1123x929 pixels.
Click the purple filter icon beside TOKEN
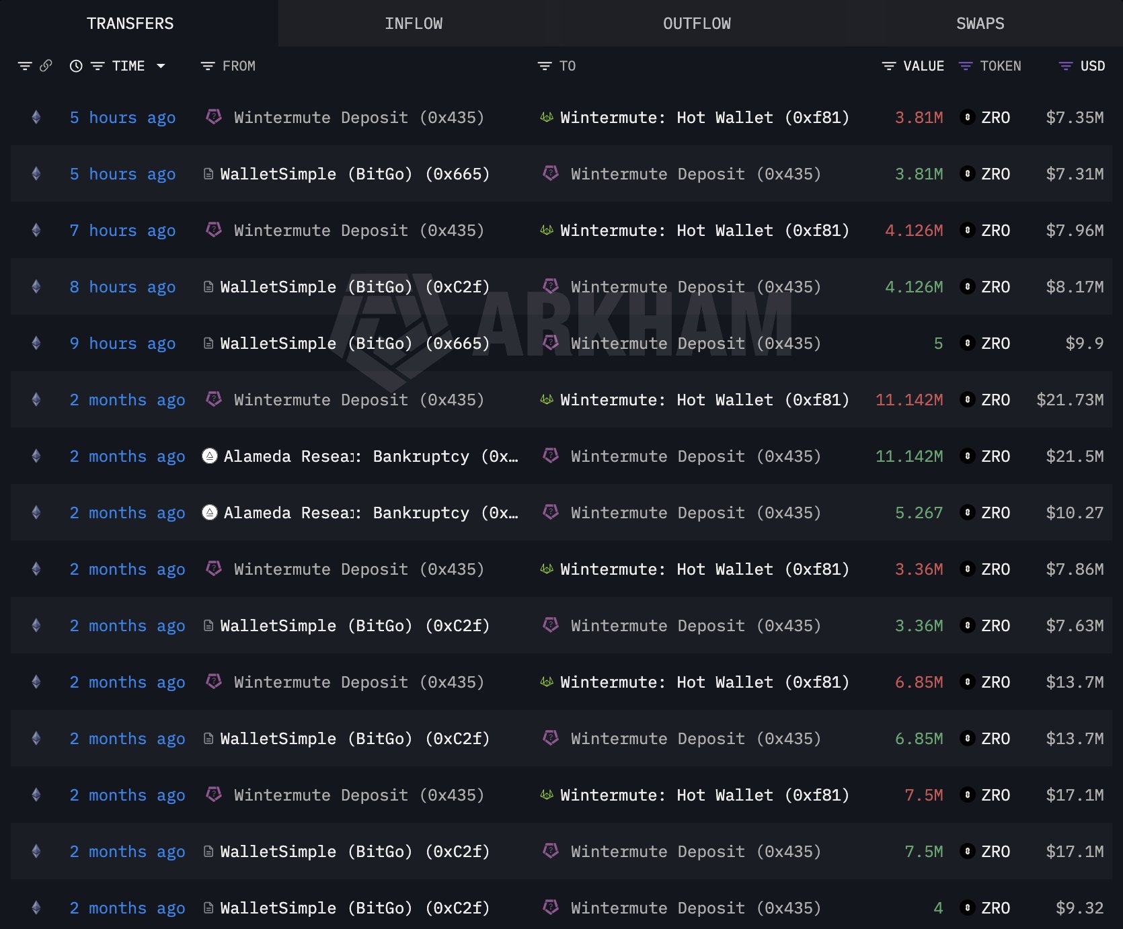[x=966, y=66]
